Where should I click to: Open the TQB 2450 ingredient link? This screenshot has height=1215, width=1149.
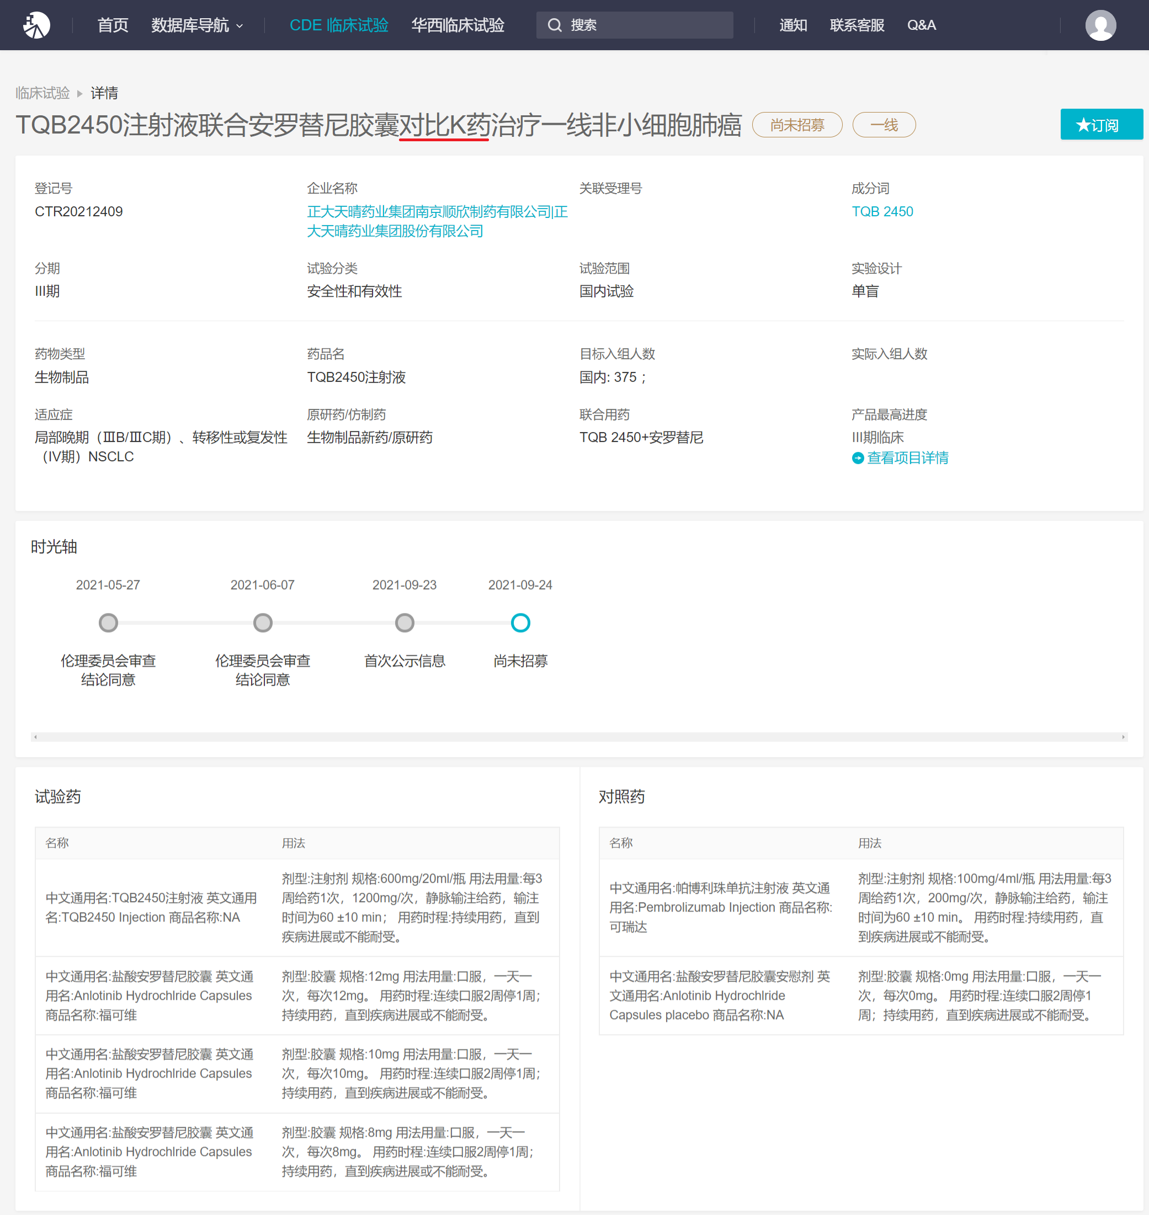pos(881,212)
